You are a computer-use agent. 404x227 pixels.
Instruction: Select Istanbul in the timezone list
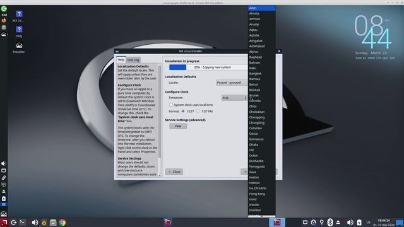(261, 210)
